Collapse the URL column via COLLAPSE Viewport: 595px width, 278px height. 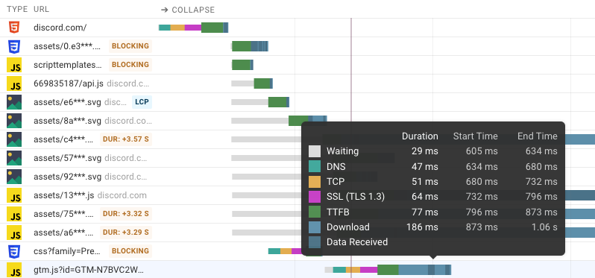coord(188,10)
